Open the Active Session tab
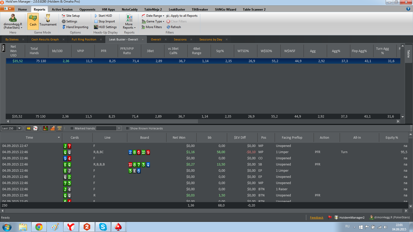This screenshot has width=413, height=232. [62, 9]
